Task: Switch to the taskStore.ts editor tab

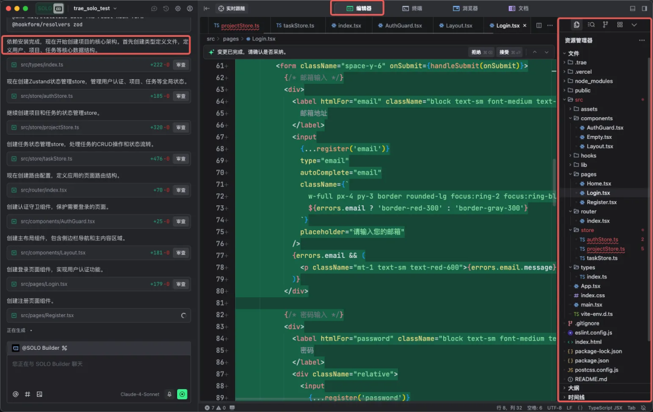Action: click(294, 25)
